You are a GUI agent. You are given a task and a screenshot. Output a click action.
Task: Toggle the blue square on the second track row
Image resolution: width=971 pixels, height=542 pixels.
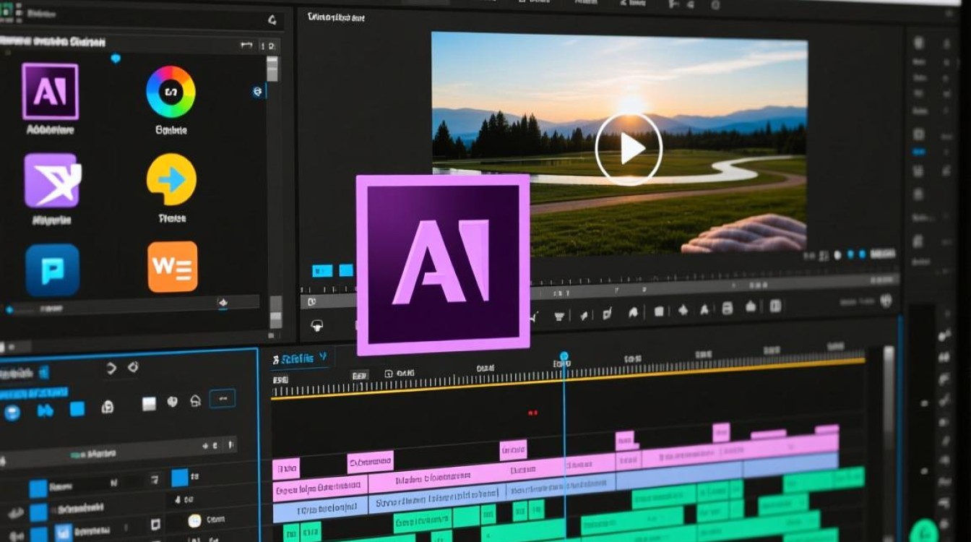pyautogui.click(x=38, y=512)
